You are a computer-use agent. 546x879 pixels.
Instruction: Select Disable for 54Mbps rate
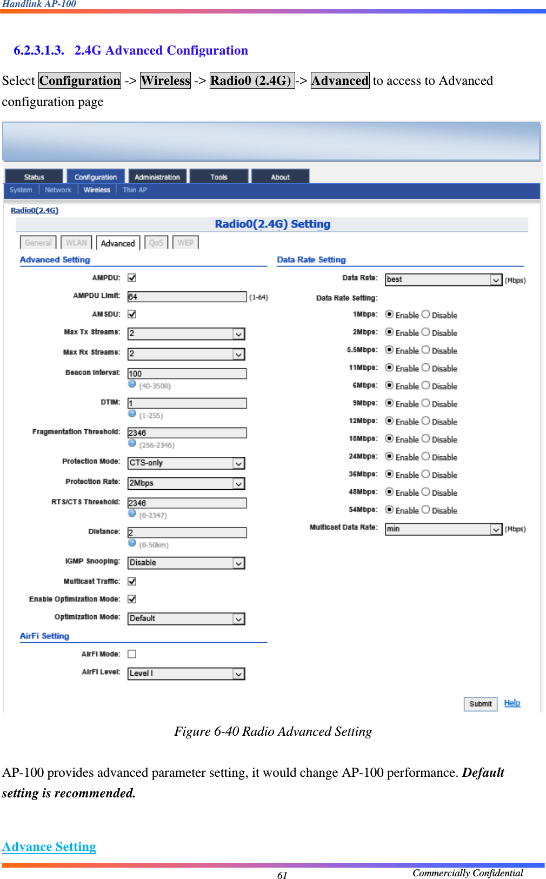coord(426,509)
